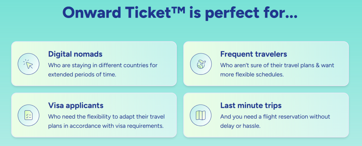Viewport: 362px width, 146px height.
Task: Select the "Digital nomads" card title
Action: (75, 54)
